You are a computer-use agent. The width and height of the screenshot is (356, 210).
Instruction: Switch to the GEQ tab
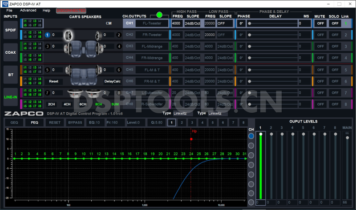pos(14,122)
